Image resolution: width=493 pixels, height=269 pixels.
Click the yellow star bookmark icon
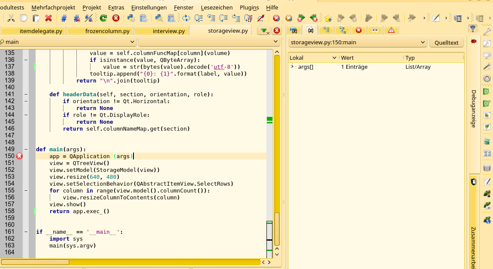pos(328,18)
